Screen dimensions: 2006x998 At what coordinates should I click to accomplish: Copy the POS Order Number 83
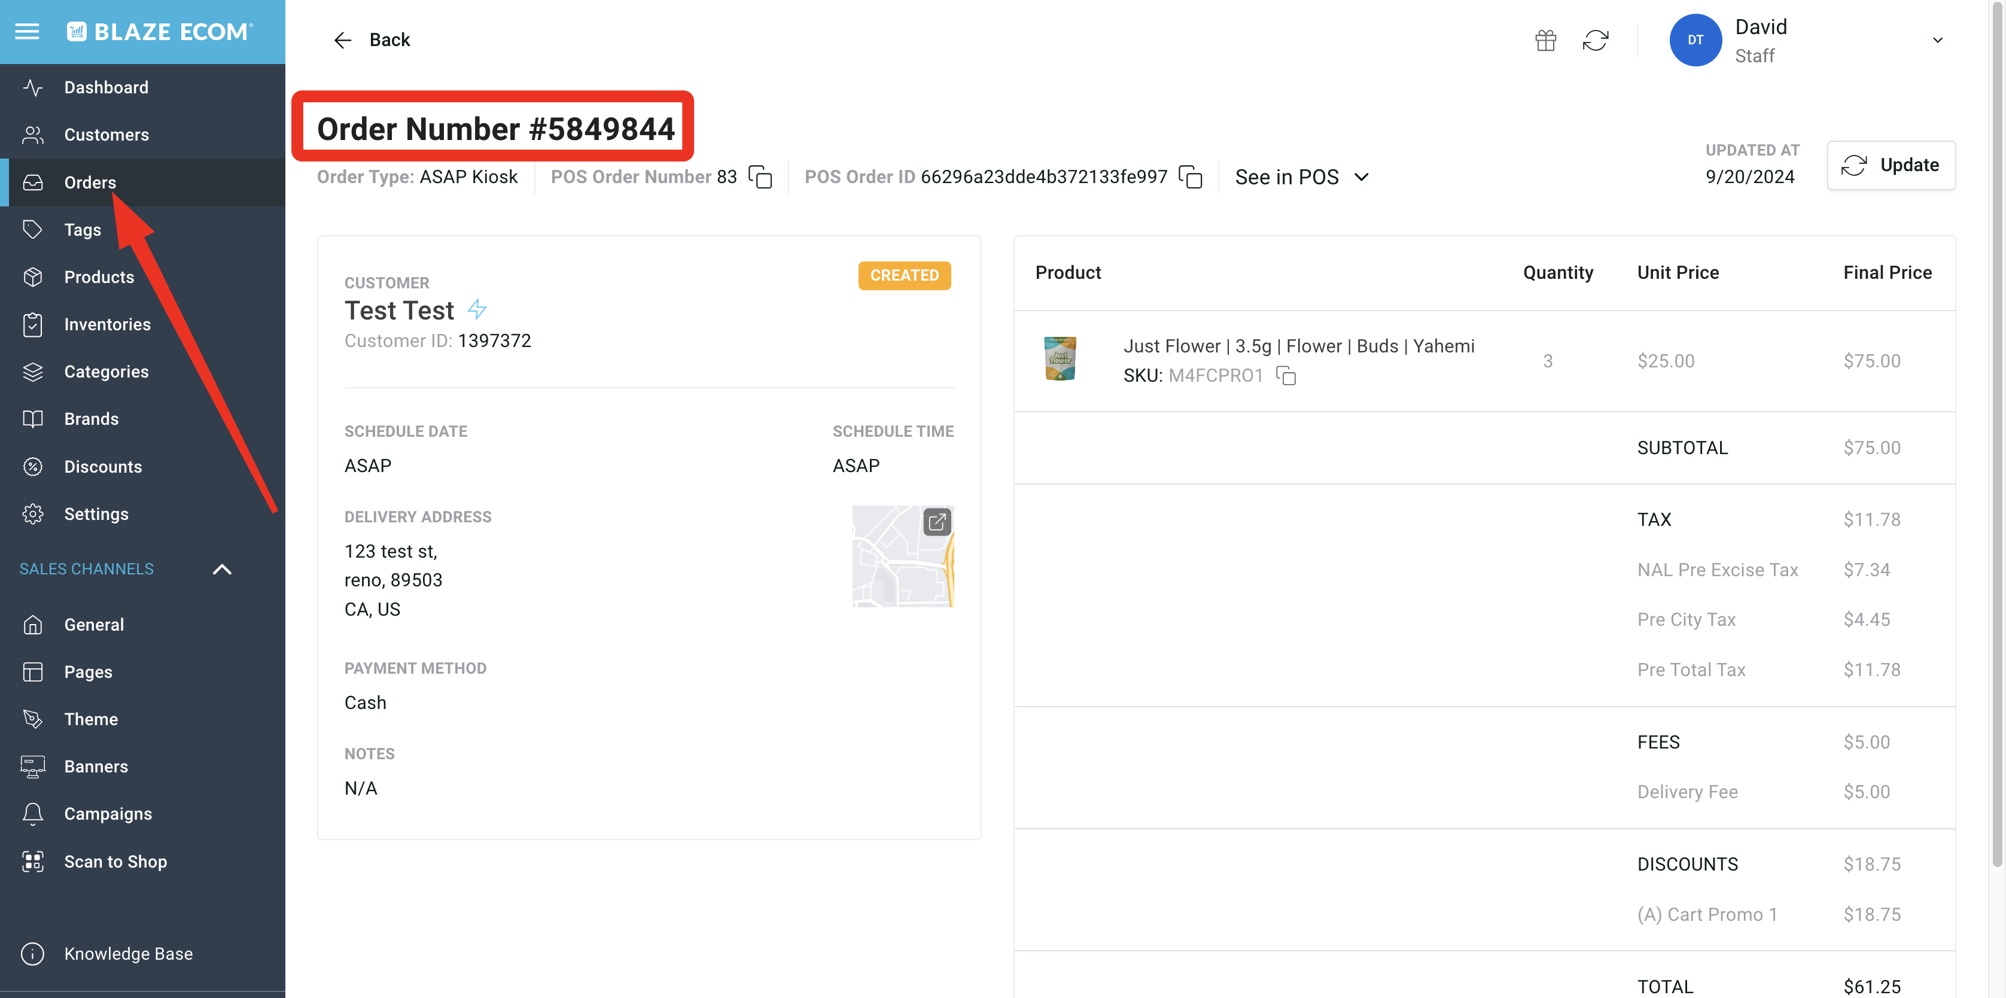click(760, 177)
